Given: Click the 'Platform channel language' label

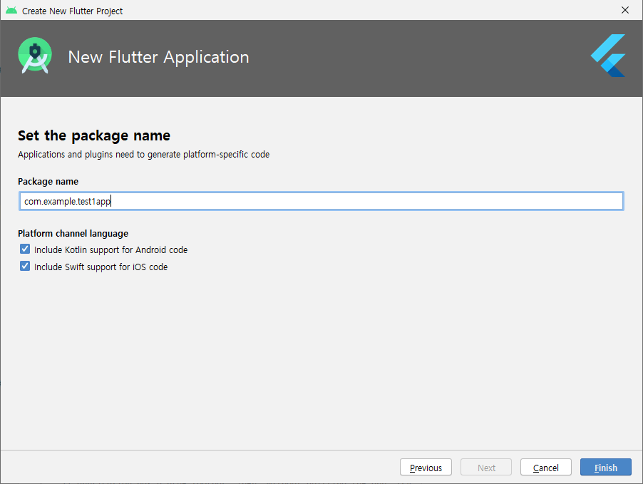Looking at the screenshot, I should [73, 233].
